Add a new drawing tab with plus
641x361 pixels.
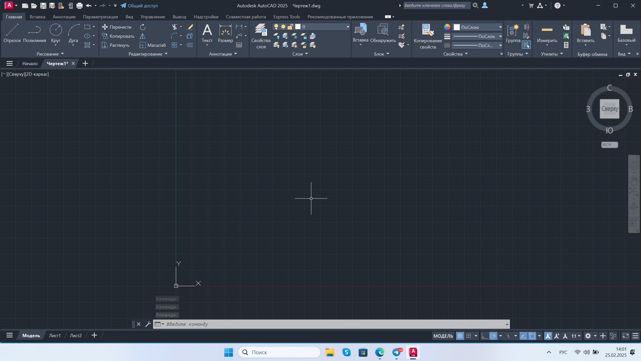[x=85, y=63]
